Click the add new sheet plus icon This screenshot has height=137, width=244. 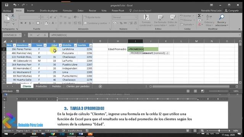click(x=100, y=86)
